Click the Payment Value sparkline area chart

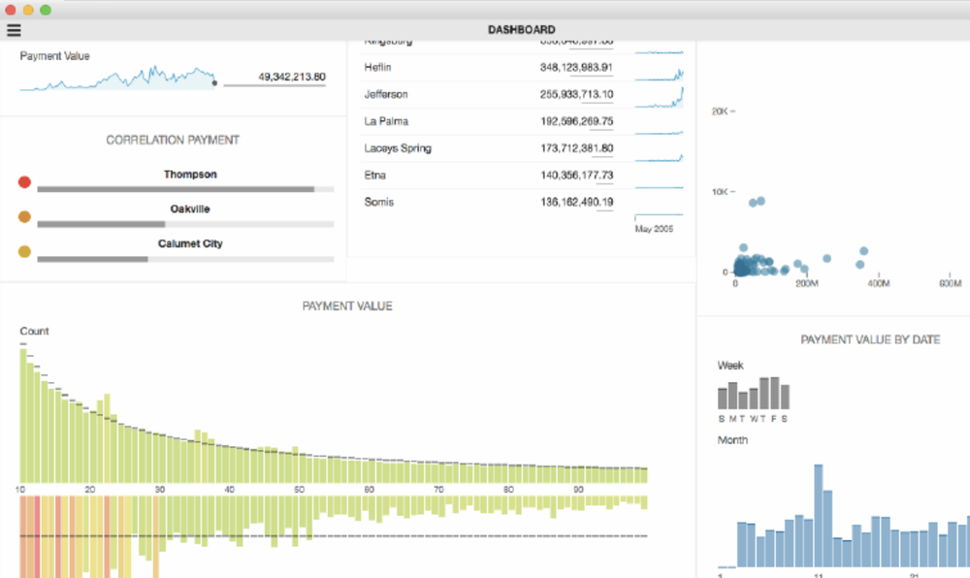(116, 76)
